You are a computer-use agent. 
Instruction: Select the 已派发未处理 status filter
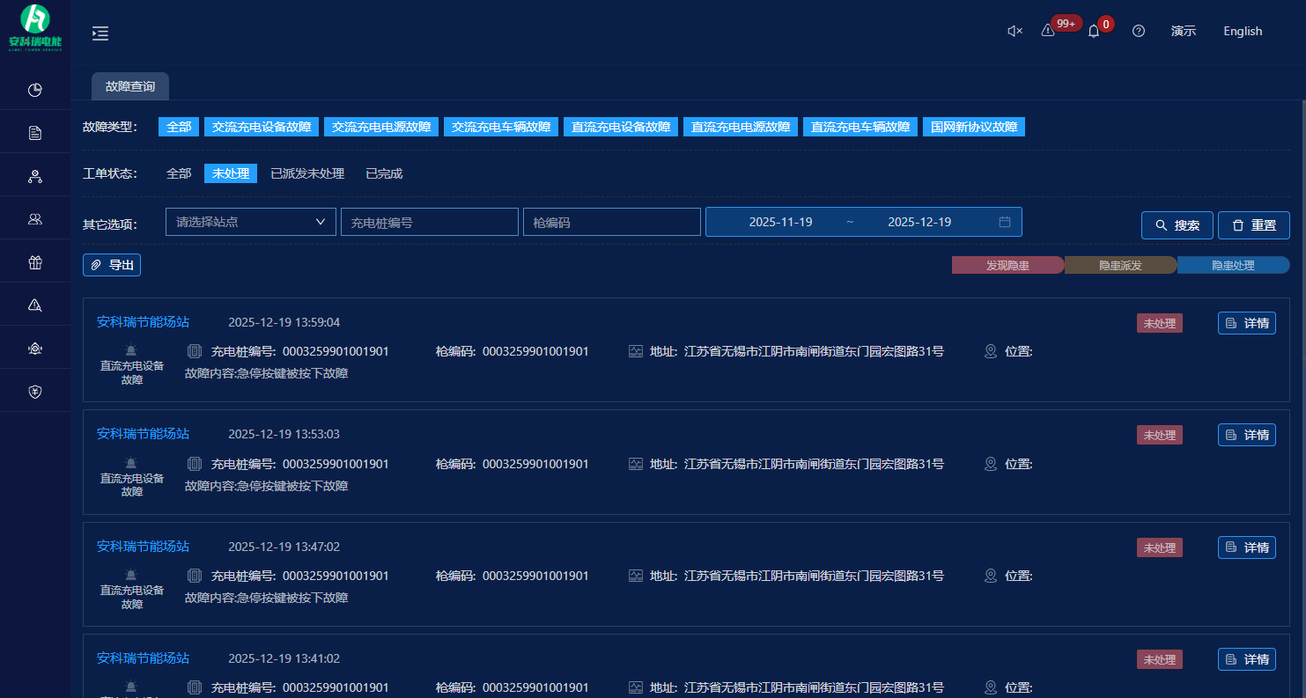click(307, 174)
